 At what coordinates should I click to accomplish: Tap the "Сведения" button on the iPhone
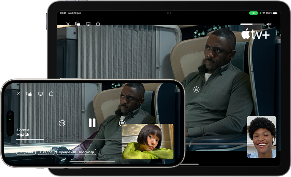click(26, 152)
